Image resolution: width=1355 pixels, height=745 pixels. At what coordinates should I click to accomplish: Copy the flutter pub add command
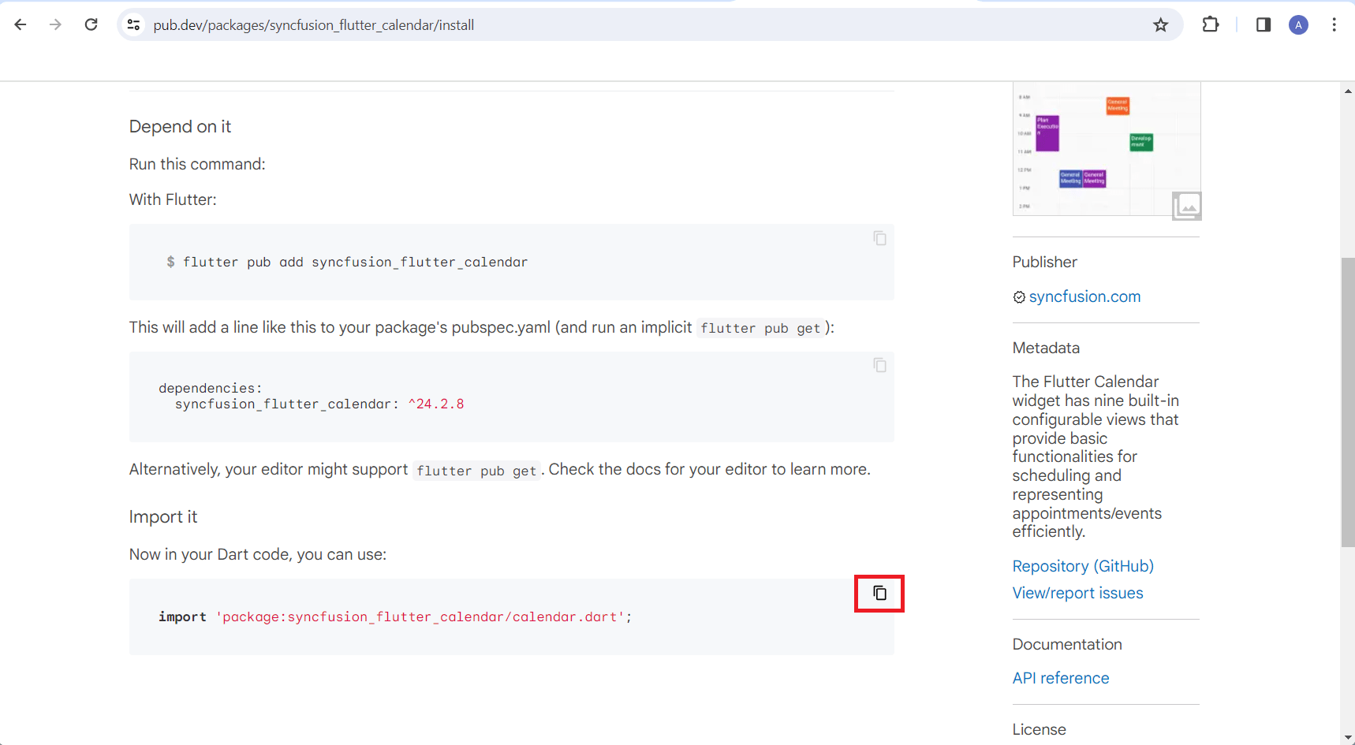point(879,238)
